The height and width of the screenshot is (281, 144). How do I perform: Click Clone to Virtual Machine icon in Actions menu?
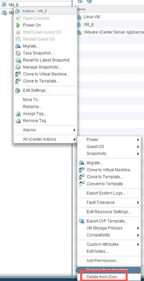[x=18, y=74]
